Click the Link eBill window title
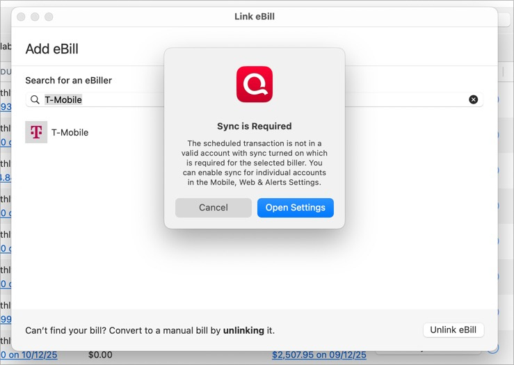Image resolution: width=514 pixels, height=365 pixels. click(255, 17)
